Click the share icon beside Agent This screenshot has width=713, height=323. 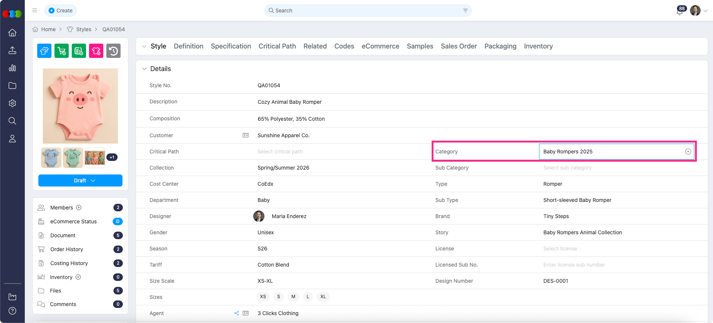pos(237,313)
